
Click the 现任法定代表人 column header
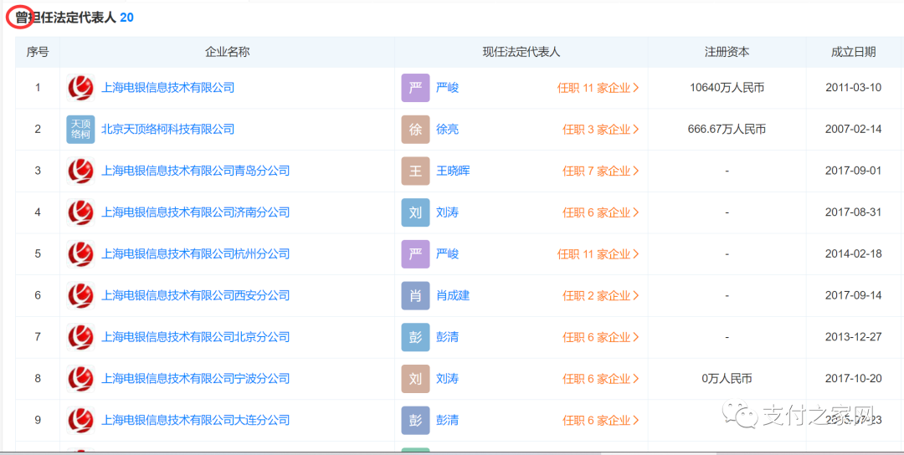tap(521, 52)
